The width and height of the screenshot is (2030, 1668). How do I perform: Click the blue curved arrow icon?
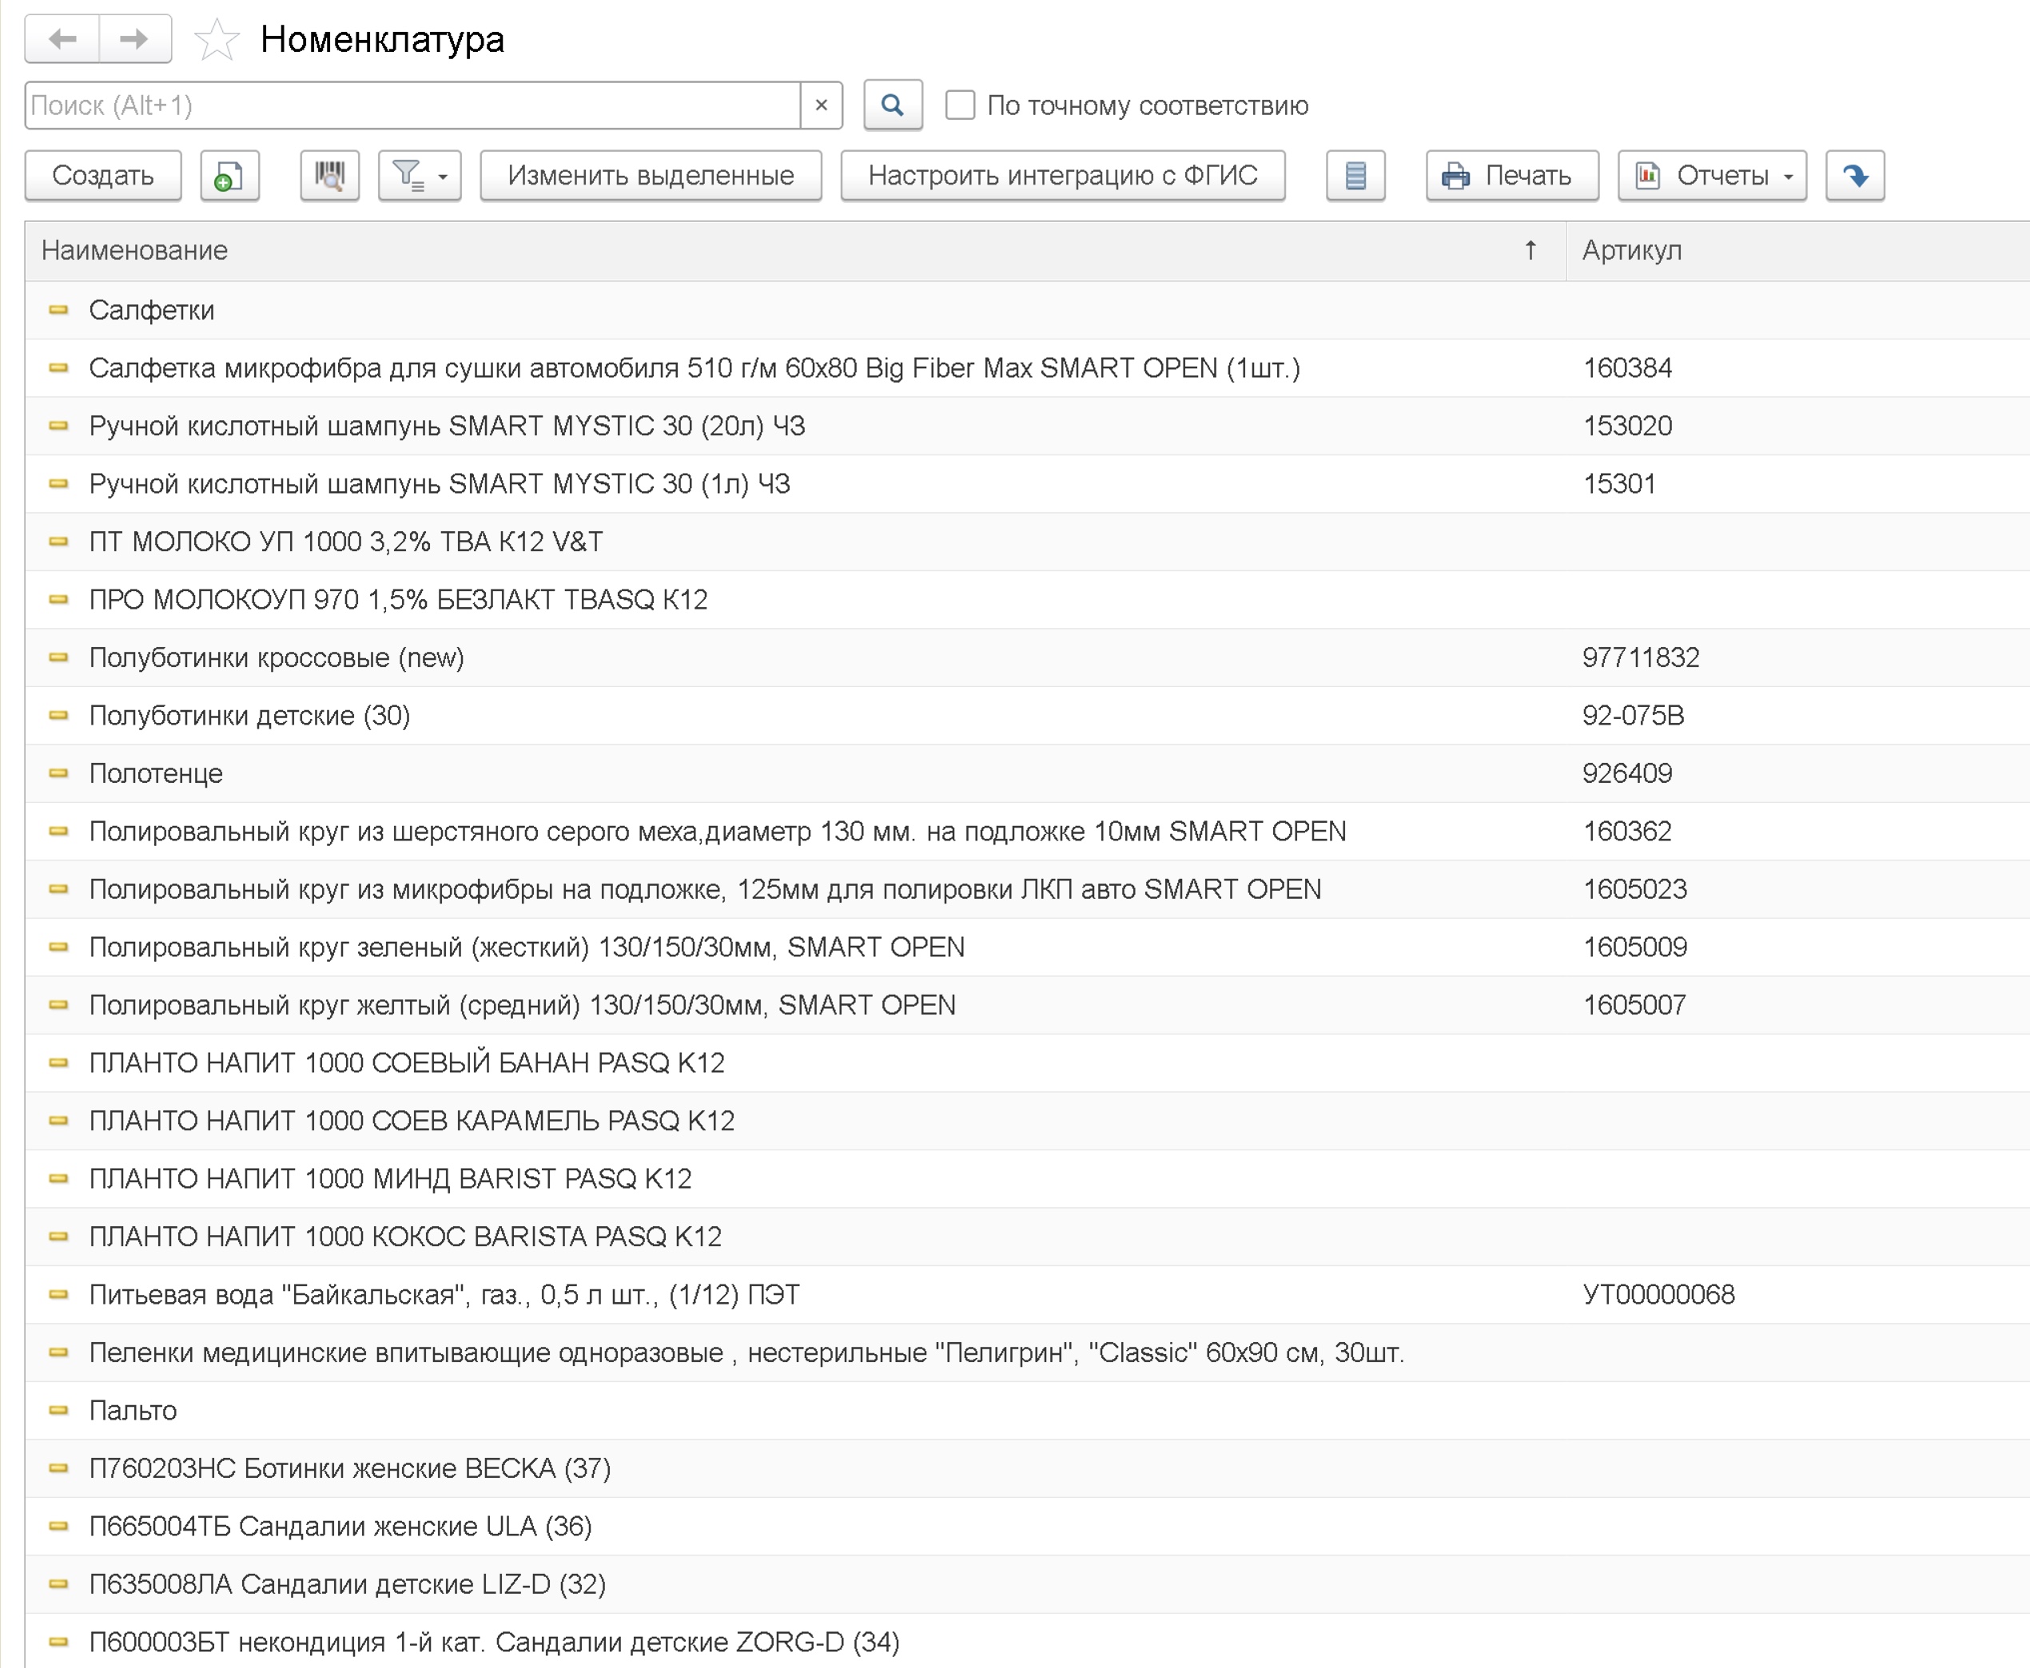pos(1855,176)
